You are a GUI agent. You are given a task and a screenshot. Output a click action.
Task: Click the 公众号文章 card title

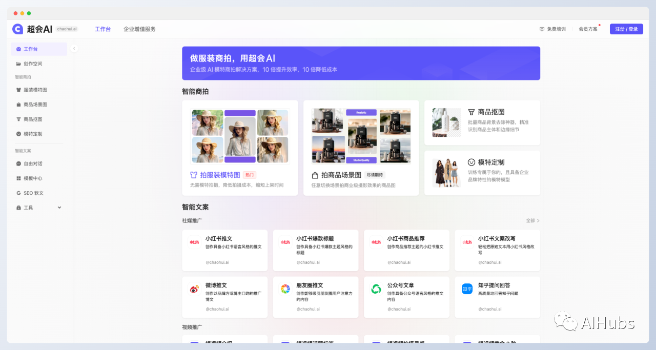point(400,285)
